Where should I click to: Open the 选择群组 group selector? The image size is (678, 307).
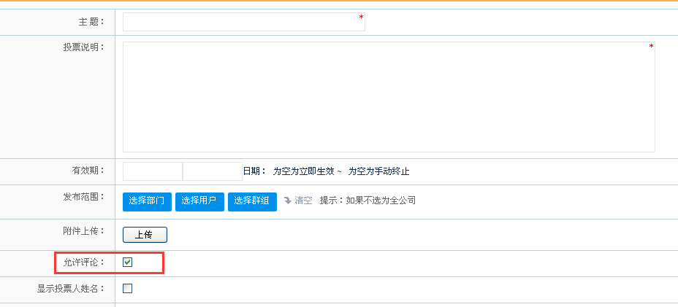[252, 202]
